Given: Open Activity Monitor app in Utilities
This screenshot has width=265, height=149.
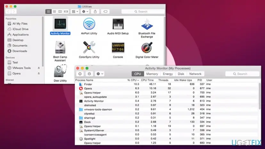Looking at the screenshot, I should pos(60,24).
